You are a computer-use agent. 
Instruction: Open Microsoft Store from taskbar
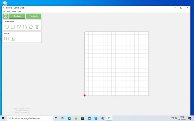click(83, 118)
